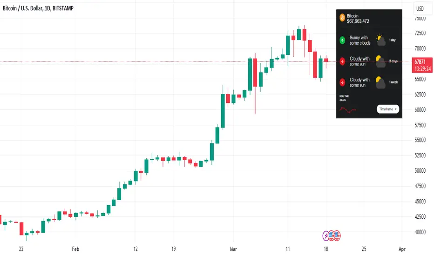Image resolution: width=434 pixels, height=256 pixels.
Task: Click the cloudy weather icon for 1 week
Action: tap(380, 82)
